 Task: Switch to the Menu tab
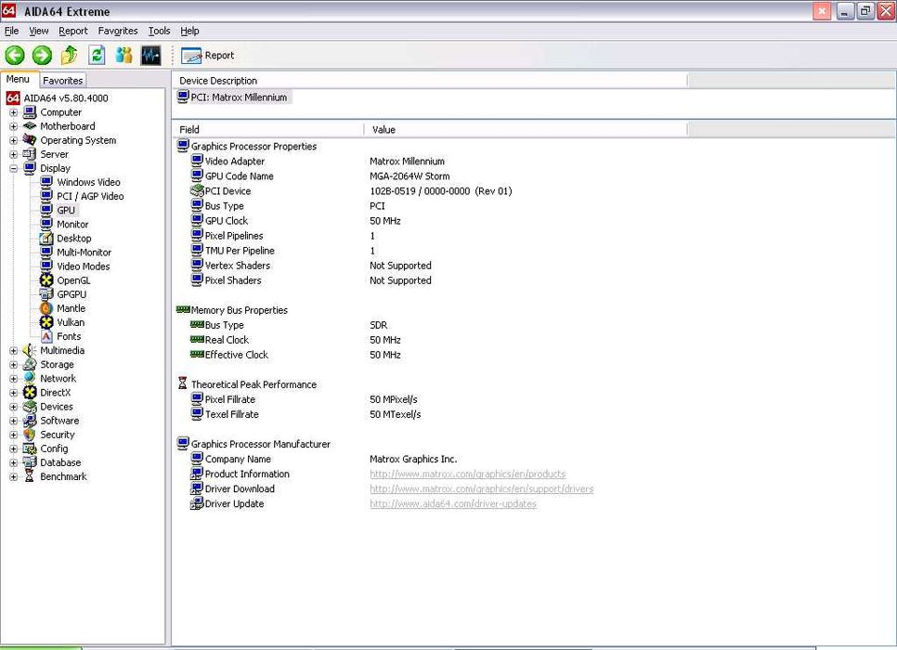pos(19,80)
